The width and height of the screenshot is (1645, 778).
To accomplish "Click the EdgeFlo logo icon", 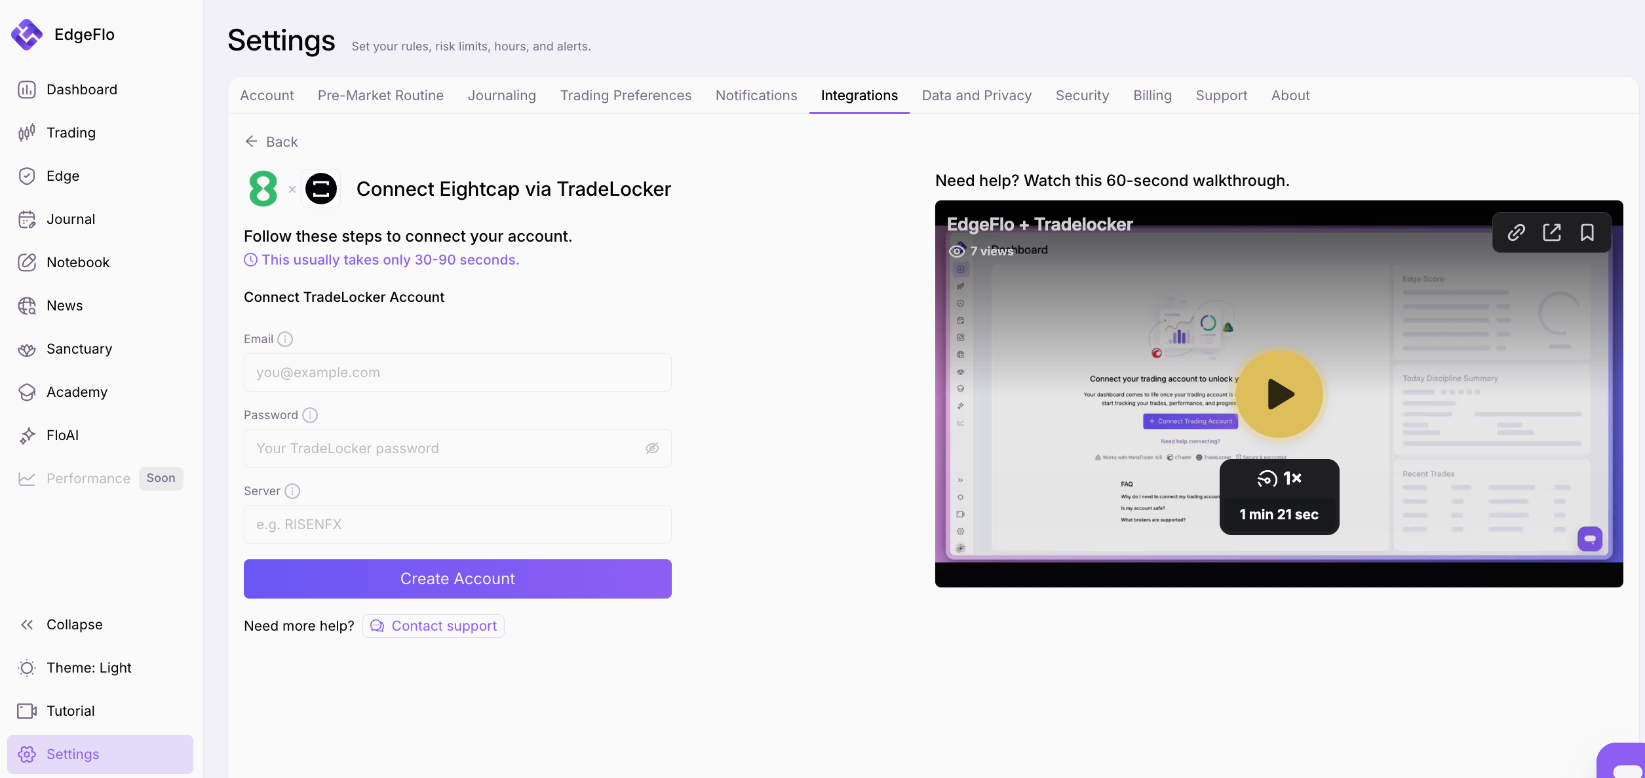I will coord(27,34).
